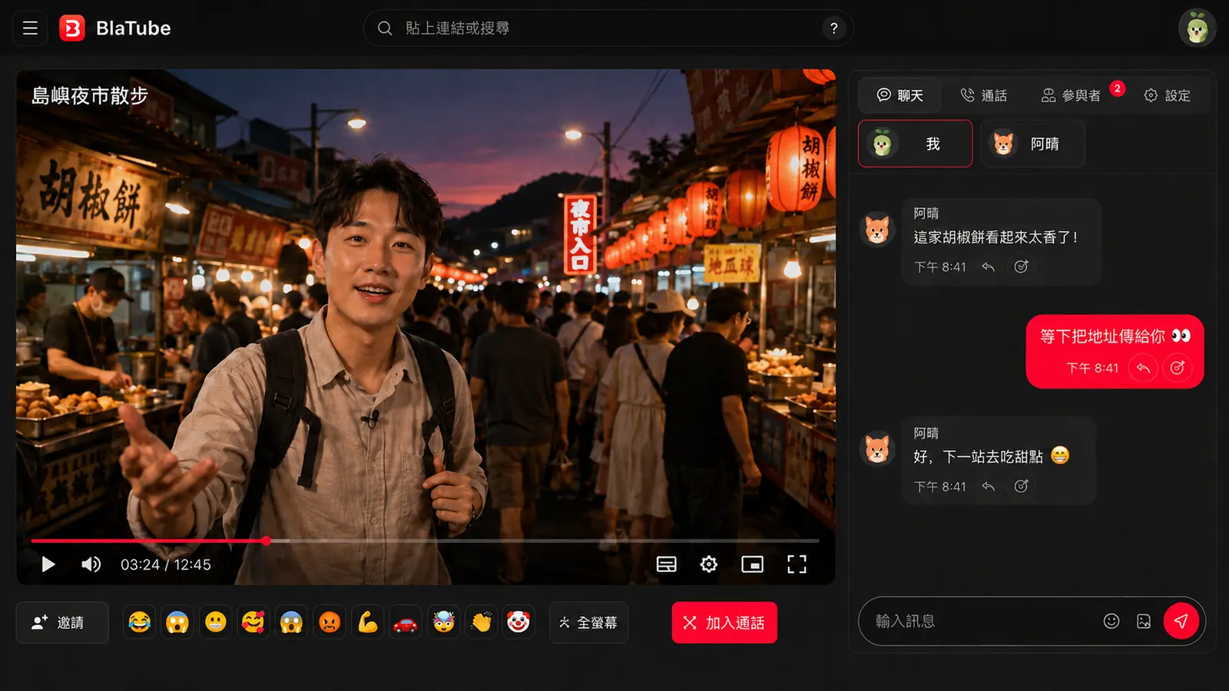Click the red 加入通話 button
This screenshot has height=691, width=1229.
(x=724, y=622)
